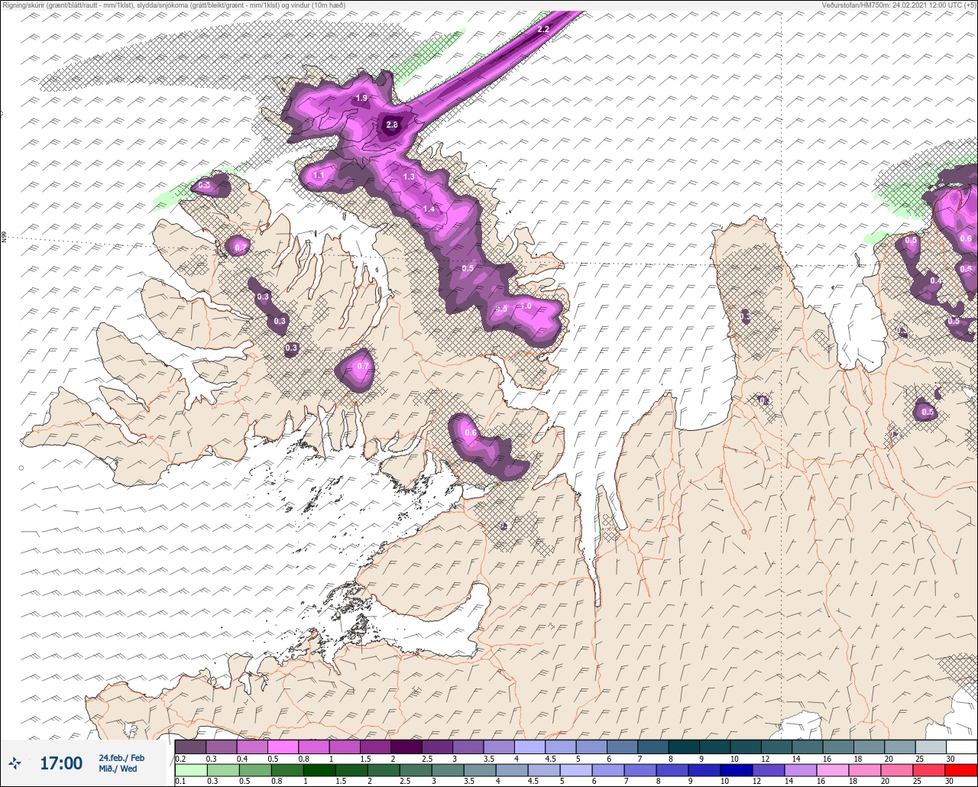Click the 1.4 precipitation value label
Screen dimensions: 978x787
tap(429, 209)
